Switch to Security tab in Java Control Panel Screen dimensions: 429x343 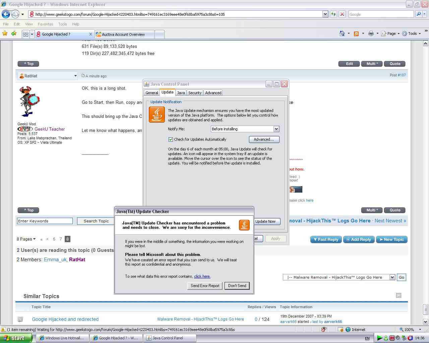tap(195, 93)
